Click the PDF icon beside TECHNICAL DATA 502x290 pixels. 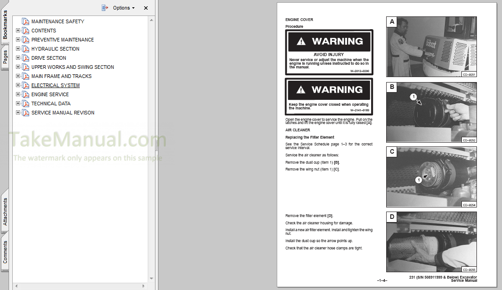pos(26,104)
